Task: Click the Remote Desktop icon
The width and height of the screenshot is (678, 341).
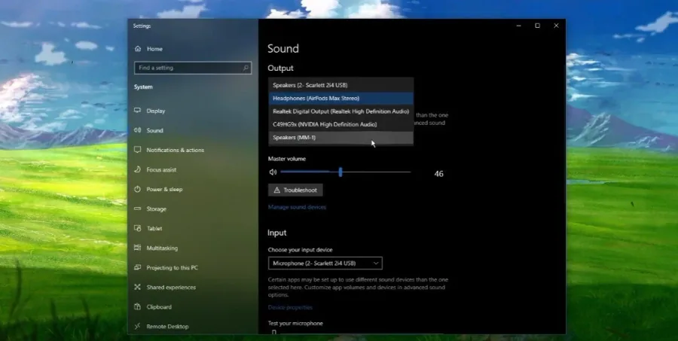Action: click(138, 326)
